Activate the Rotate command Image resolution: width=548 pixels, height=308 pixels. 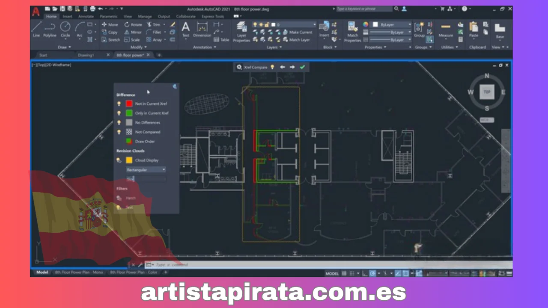[x=133, y=25]
